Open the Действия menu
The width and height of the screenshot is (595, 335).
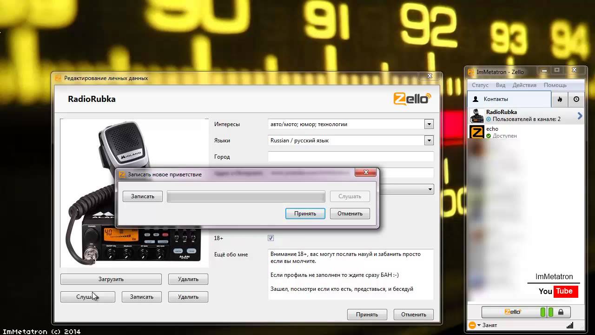524,85
